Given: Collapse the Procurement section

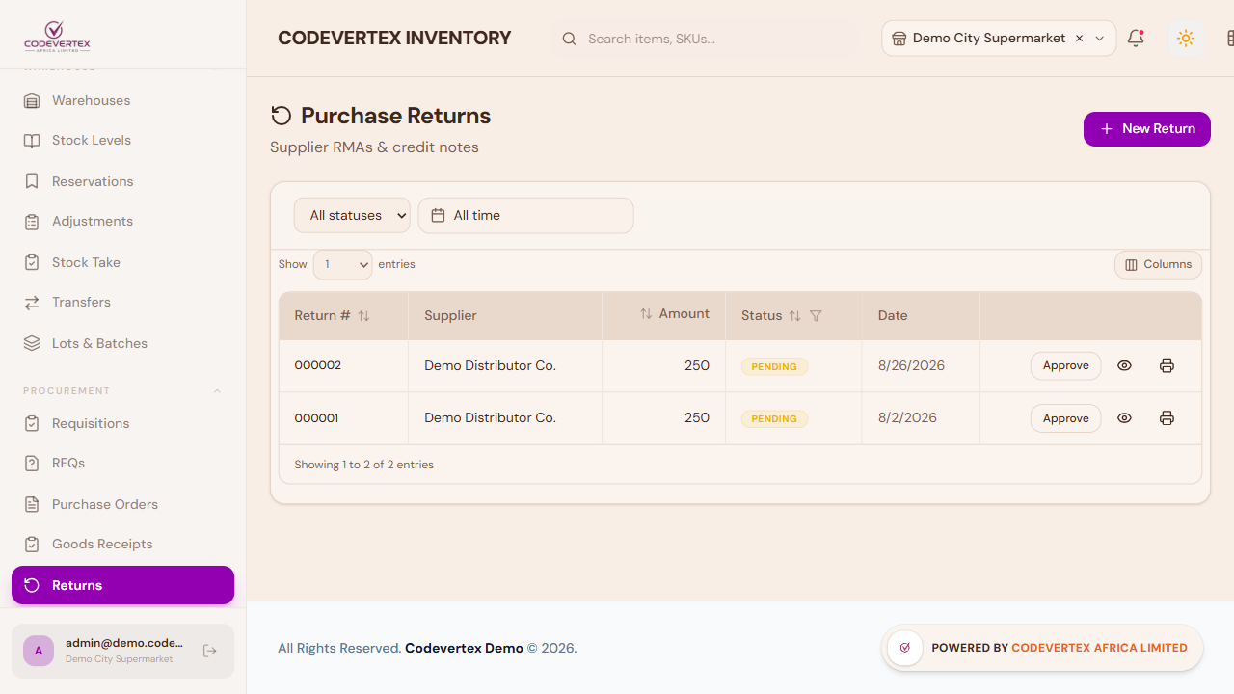Looking at the screenshot, I should (217, 391).
